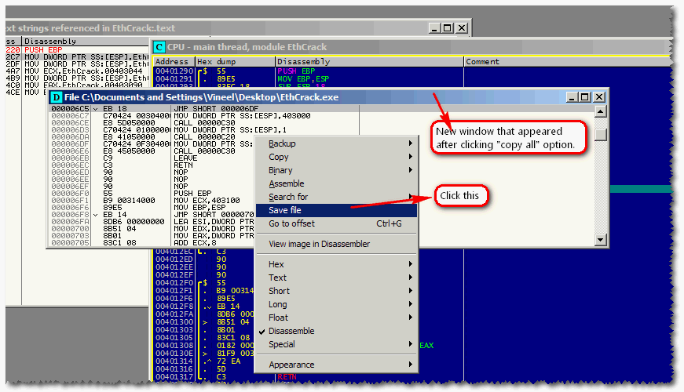684x392 pixels.
Task: Open the Binary submenu
Action: [x=336, y=170]
